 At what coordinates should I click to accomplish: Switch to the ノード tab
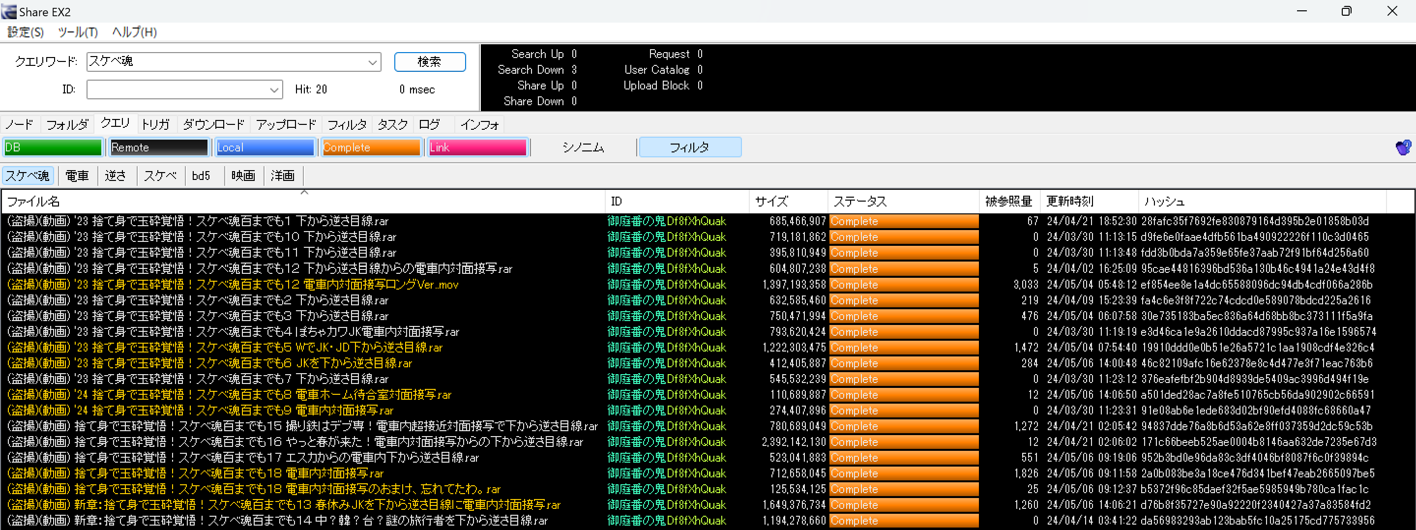[x=20, y=125]
